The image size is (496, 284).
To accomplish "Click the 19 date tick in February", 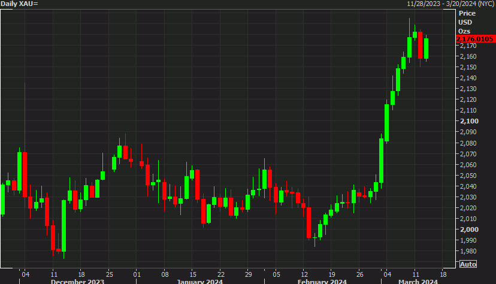I will tap(332, 274).
